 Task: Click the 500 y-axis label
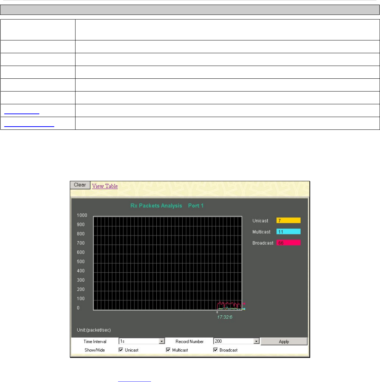(81, 261)
